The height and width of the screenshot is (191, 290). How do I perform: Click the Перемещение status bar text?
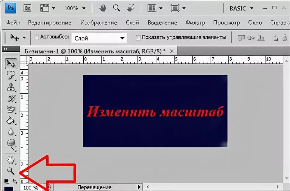pos(94,187)
